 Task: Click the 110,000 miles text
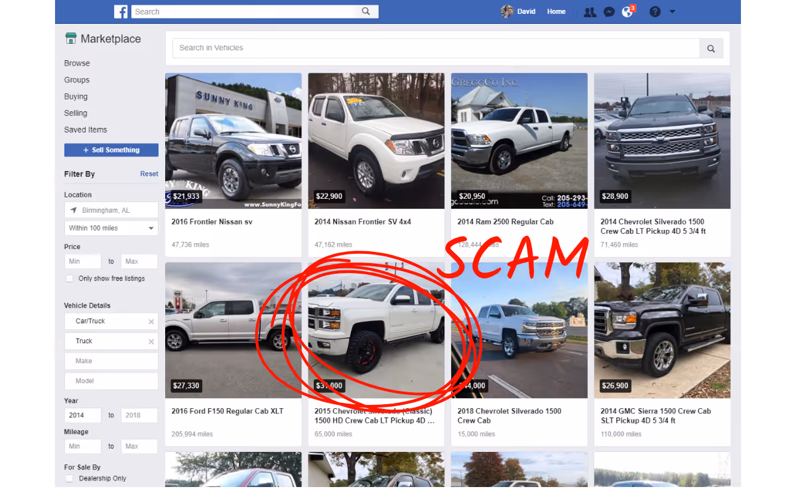(x=621, y=435)
